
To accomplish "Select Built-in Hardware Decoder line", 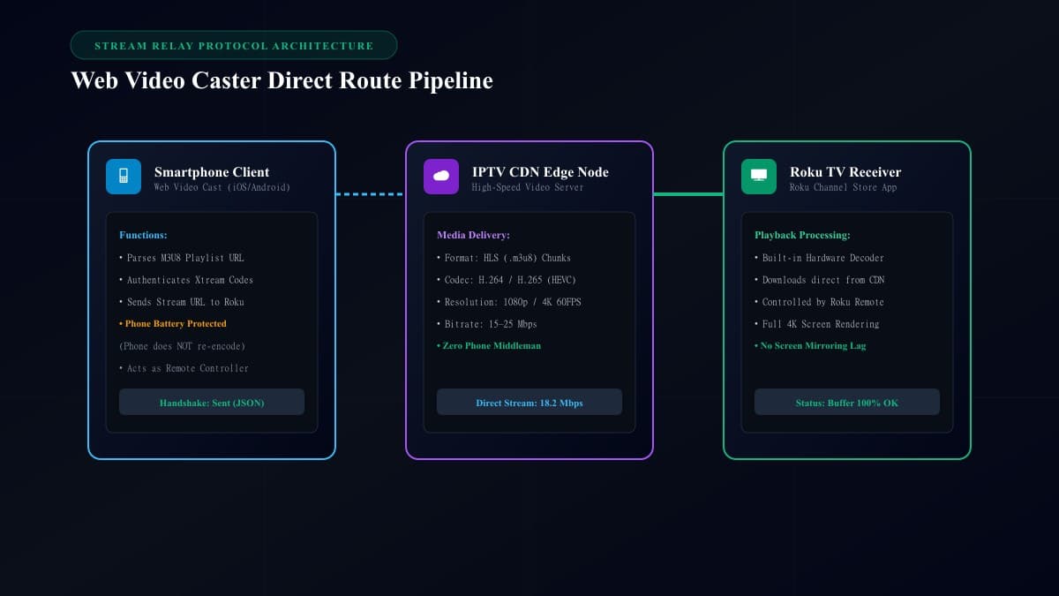I will click(819, 258).
